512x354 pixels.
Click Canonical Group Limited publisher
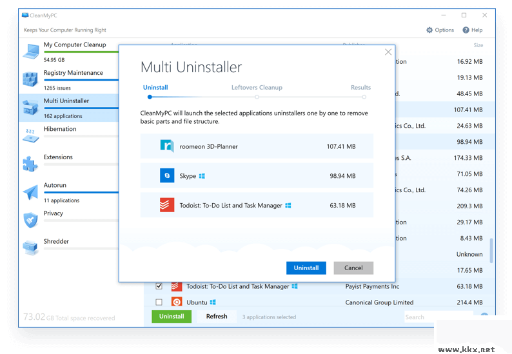(379, 302)
